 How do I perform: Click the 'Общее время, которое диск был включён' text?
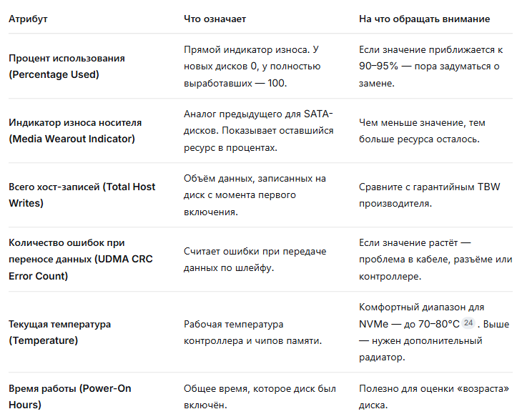click(x=260, y=397)
